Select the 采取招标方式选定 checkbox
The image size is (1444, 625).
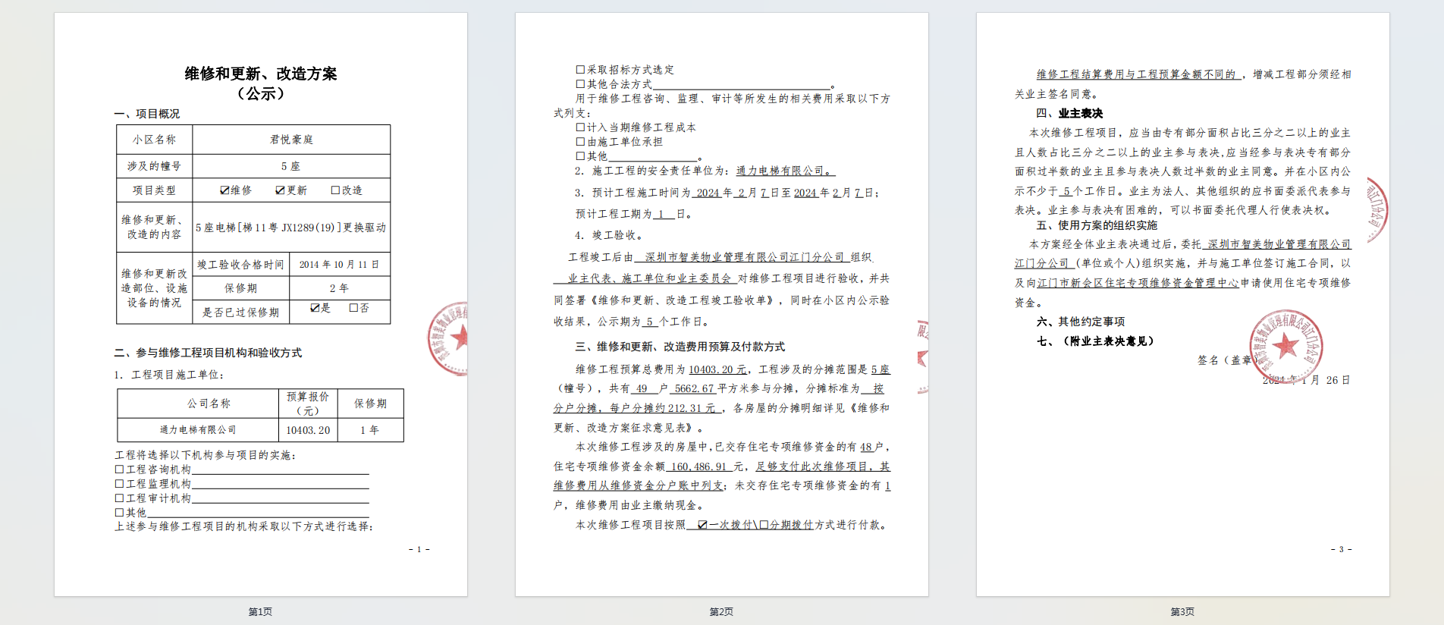point(580,70)
